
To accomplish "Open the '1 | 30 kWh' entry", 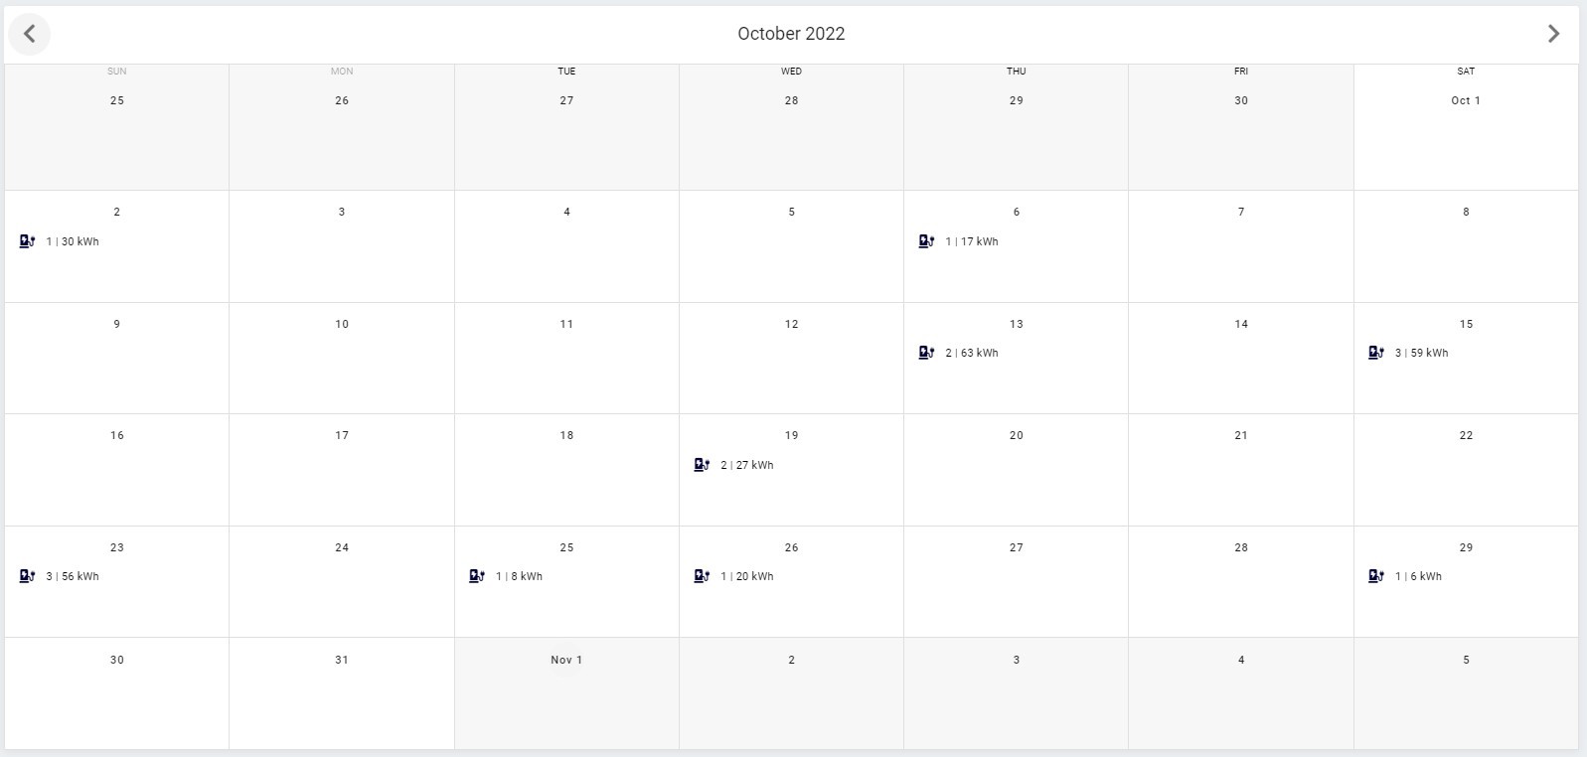I will (x=73, y=241).
